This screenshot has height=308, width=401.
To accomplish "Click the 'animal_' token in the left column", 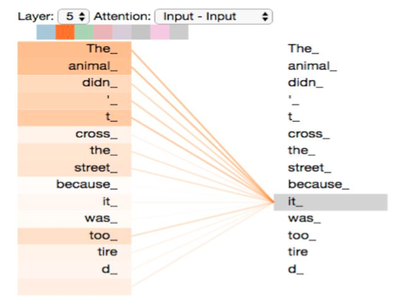I will click(x=74, y=67).
